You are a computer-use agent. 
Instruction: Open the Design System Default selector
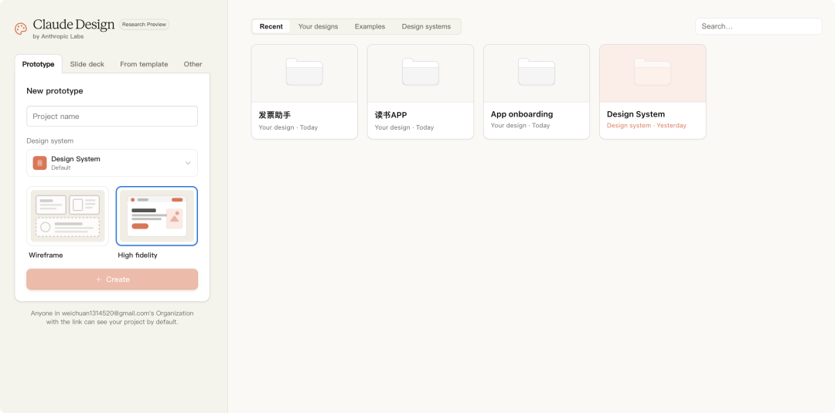(112, 163)
